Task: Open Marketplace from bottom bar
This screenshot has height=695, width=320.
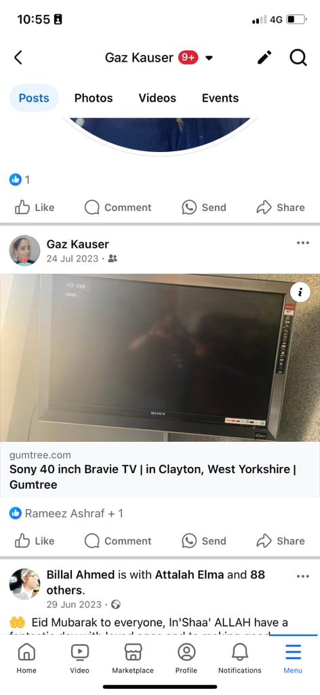Action: point(133,658)
